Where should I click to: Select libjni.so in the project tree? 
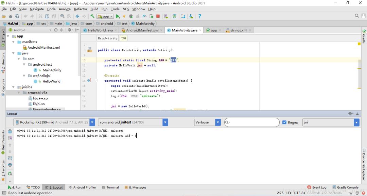click(x=39, y=104)
